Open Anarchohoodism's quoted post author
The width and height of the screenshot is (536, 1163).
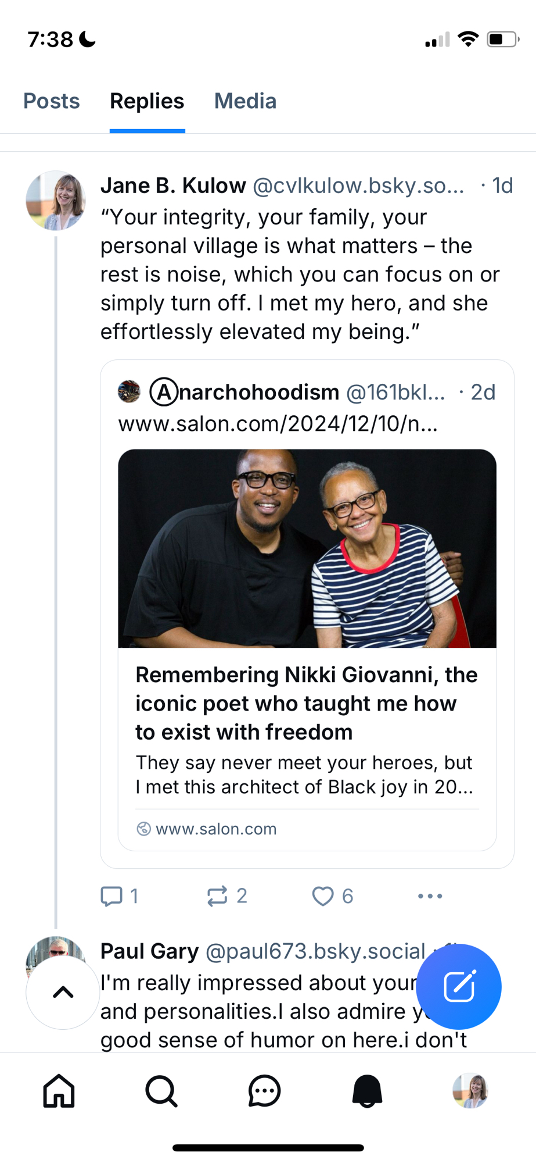(244, 393)
